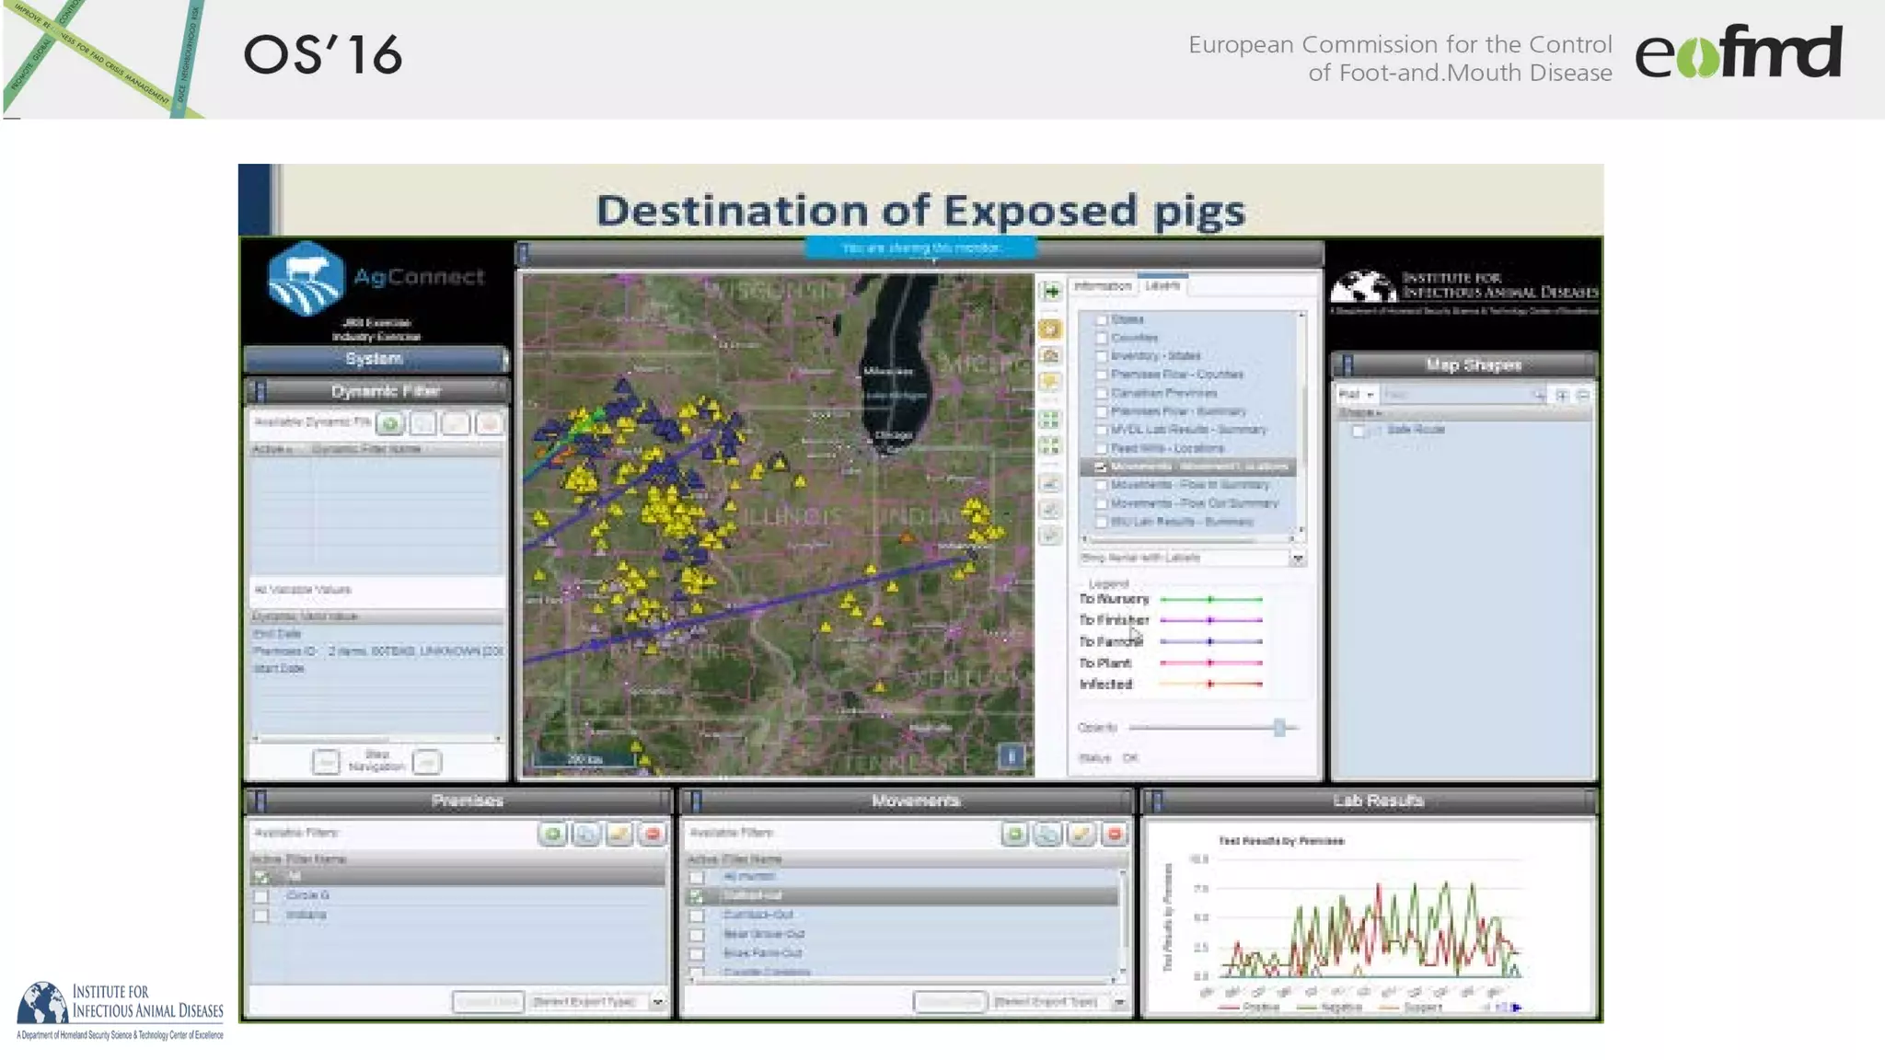Click the Opacity slider handle
This screenshot has width=1885, height=1060.
1279,728
